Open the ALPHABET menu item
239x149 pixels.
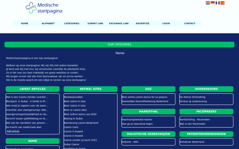click(x=48, y=23)
